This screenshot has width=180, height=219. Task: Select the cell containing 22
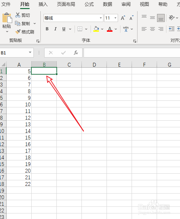click(19, 184)
